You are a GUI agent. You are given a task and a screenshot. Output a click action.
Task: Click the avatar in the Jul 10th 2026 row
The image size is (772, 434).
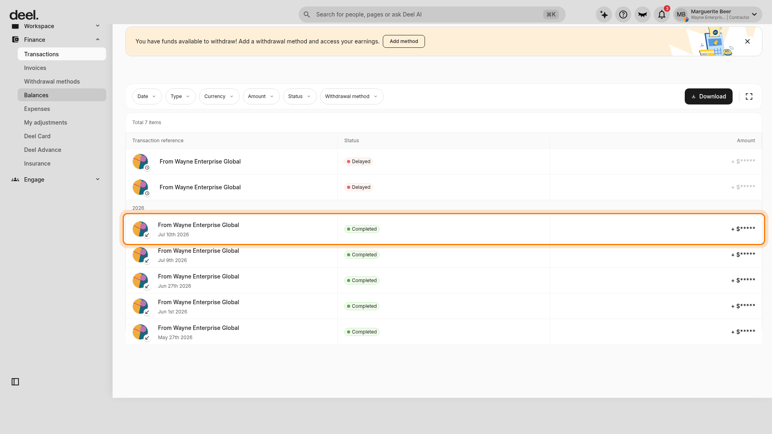[x=141, y=229]
